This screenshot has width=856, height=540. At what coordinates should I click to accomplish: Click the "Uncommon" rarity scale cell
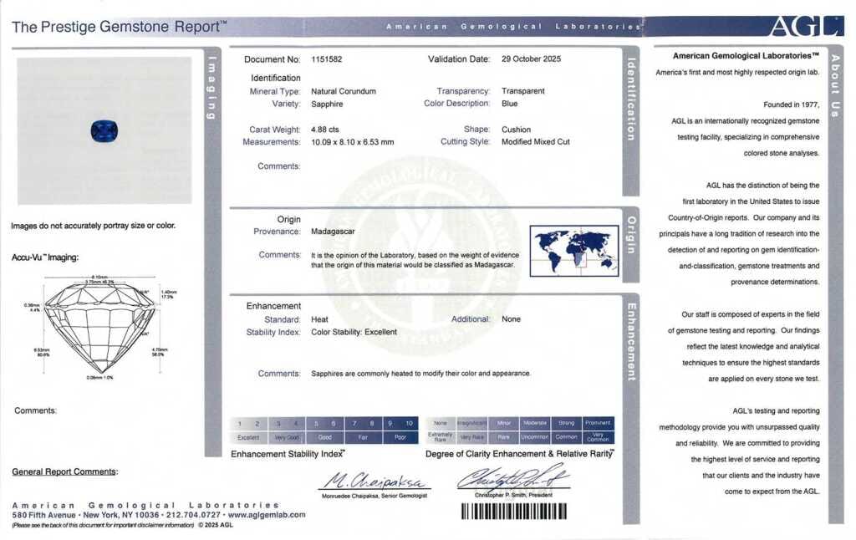(534, 437)
